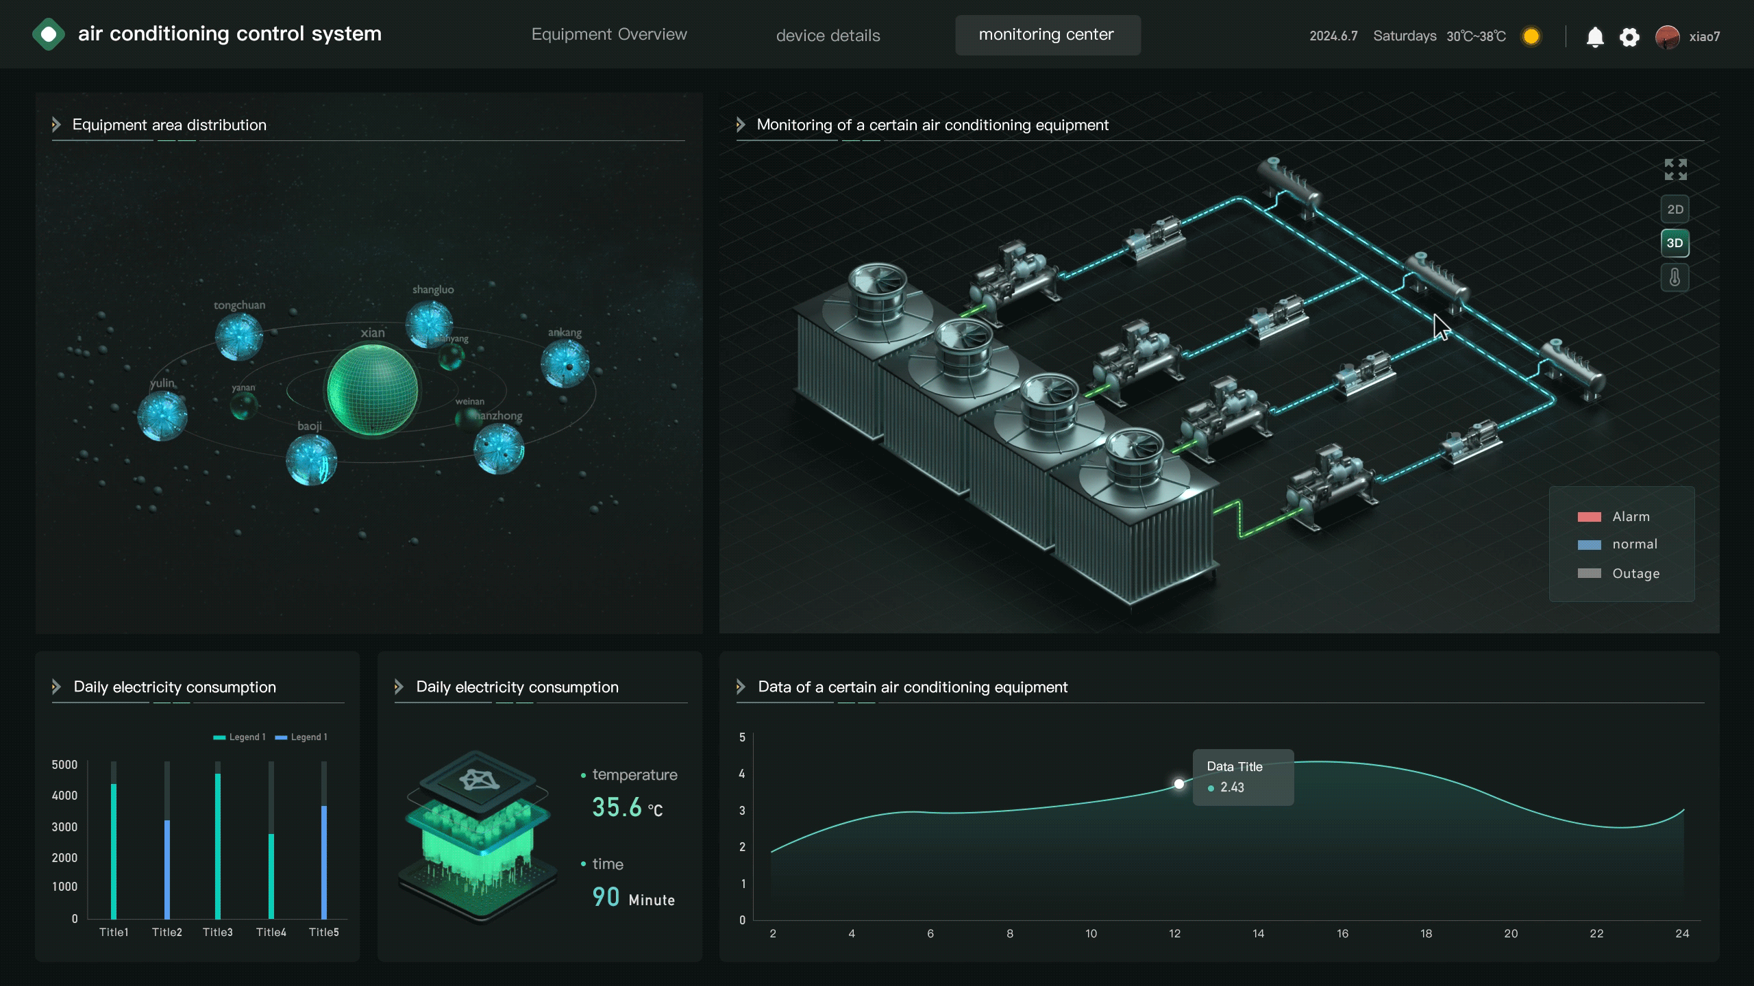Expand the Data of air conditioning equipment arrow
Viewport: 1754px width, 986px height.
[x=741, y=687]
